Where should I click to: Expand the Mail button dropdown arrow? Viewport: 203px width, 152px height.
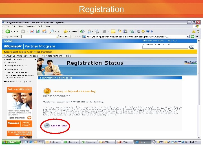click(x=93, y=31)
